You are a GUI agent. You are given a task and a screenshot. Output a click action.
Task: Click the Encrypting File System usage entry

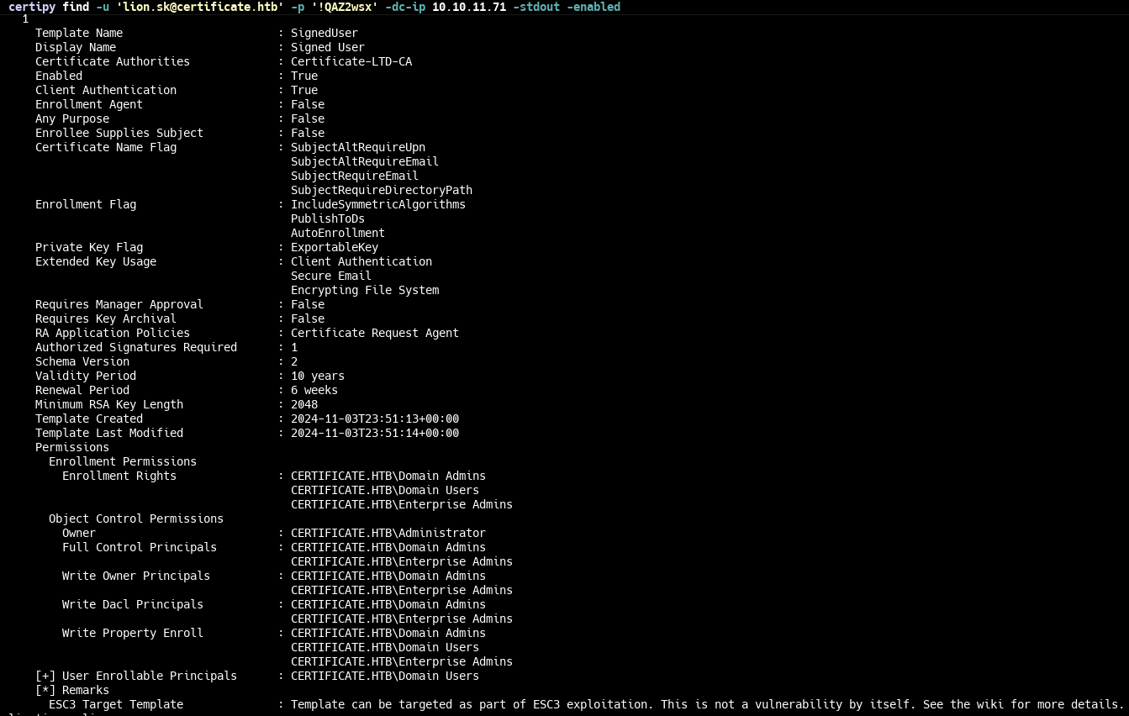(x=364, y=291)
